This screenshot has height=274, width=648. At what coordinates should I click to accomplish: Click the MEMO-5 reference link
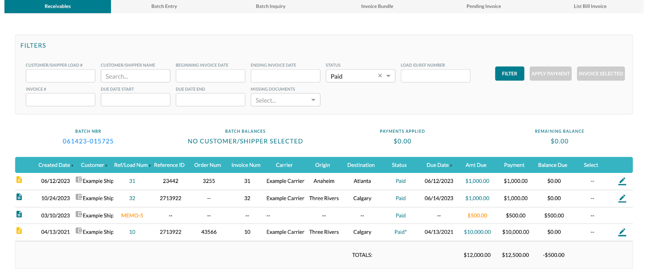132,216
